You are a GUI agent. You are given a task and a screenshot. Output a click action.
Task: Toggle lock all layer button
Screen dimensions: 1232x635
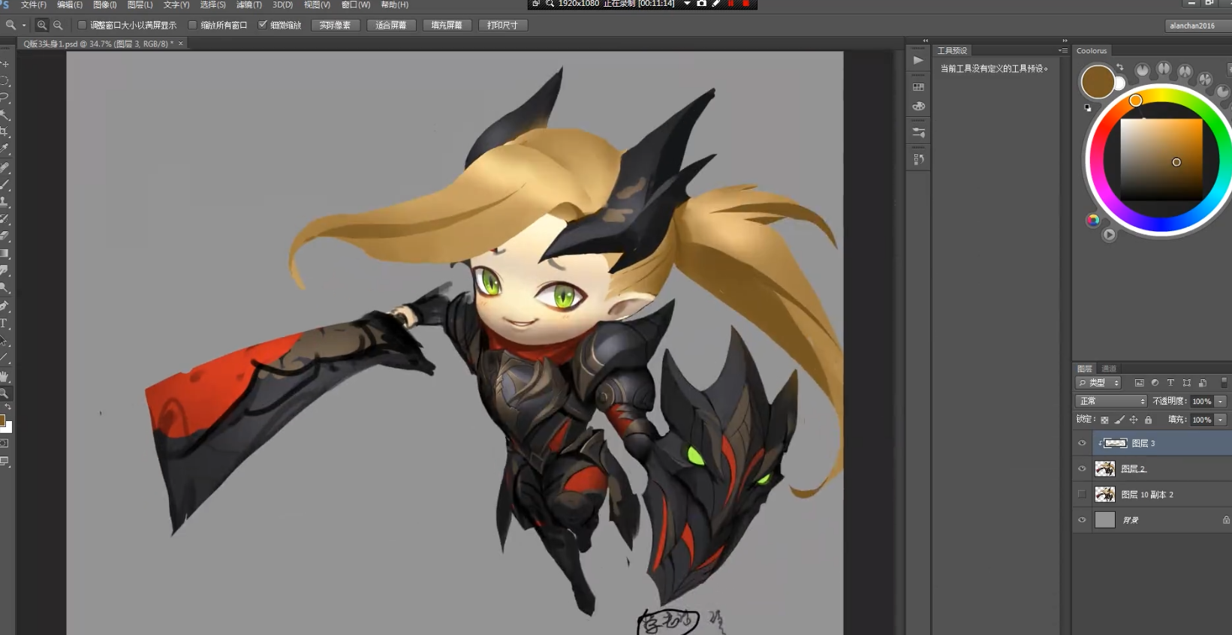[1148, 420]
